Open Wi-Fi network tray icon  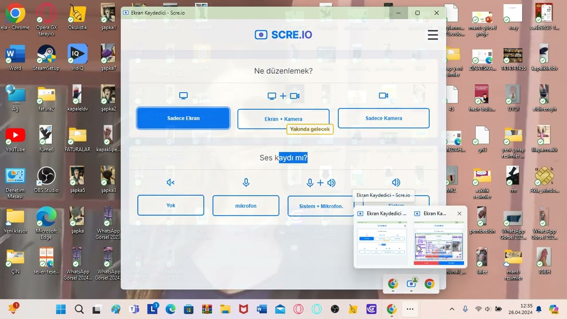(478, 309)
